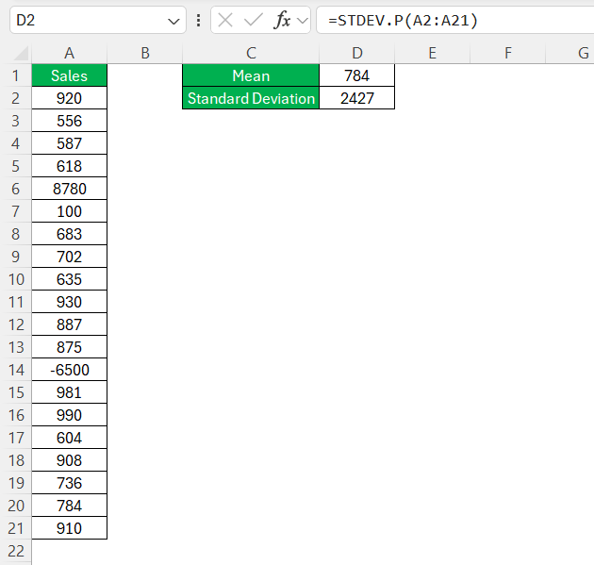Image resolution: width=594 pixels, height=565 pixels.
Task: Select the cell containing 683
Action: [x=70, y=234]
